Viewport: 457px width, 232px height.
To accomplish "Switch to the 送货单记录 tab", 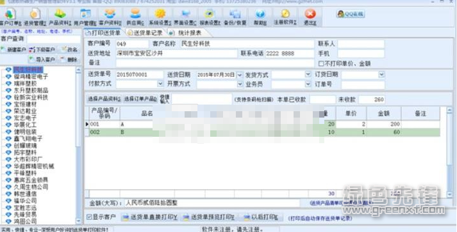I will click(x=145, y=33).
